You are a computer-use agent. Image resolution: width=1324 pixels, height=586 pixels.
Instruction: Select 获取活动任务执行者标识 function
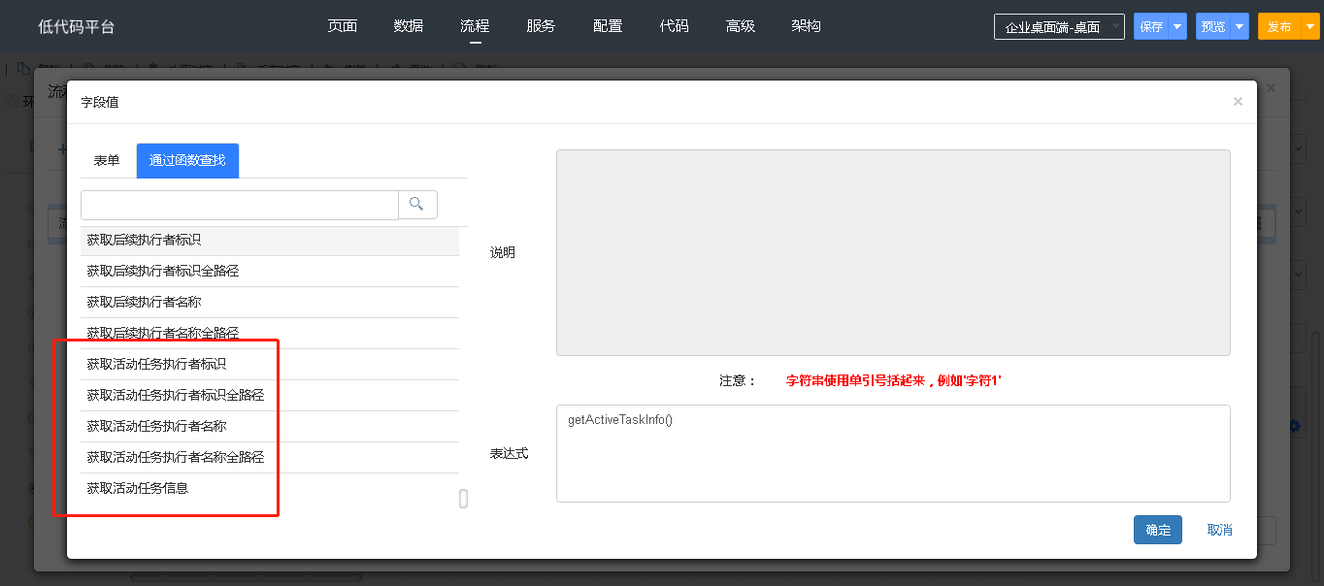click(x=156, y=365)
